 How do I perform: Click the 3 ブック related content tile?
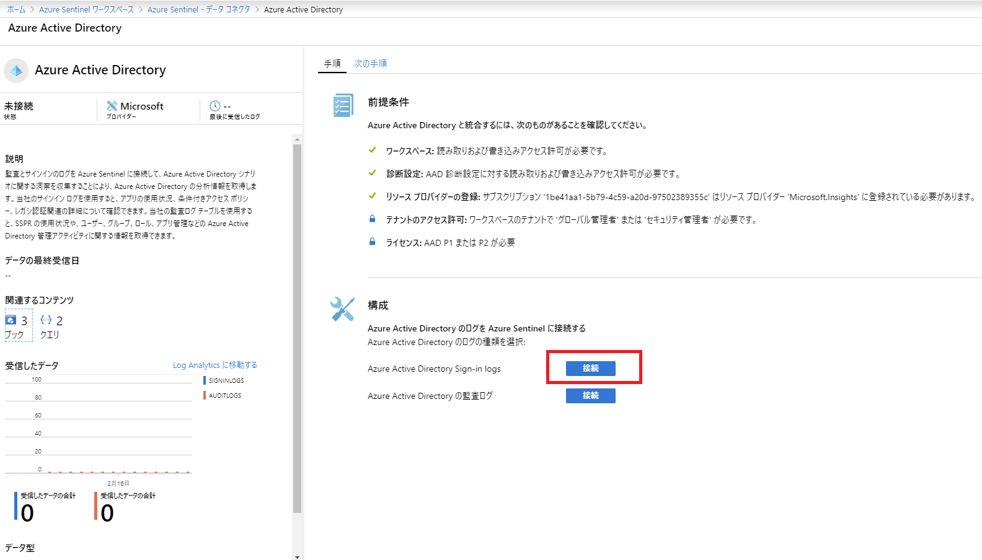click(x=19, y=326)
